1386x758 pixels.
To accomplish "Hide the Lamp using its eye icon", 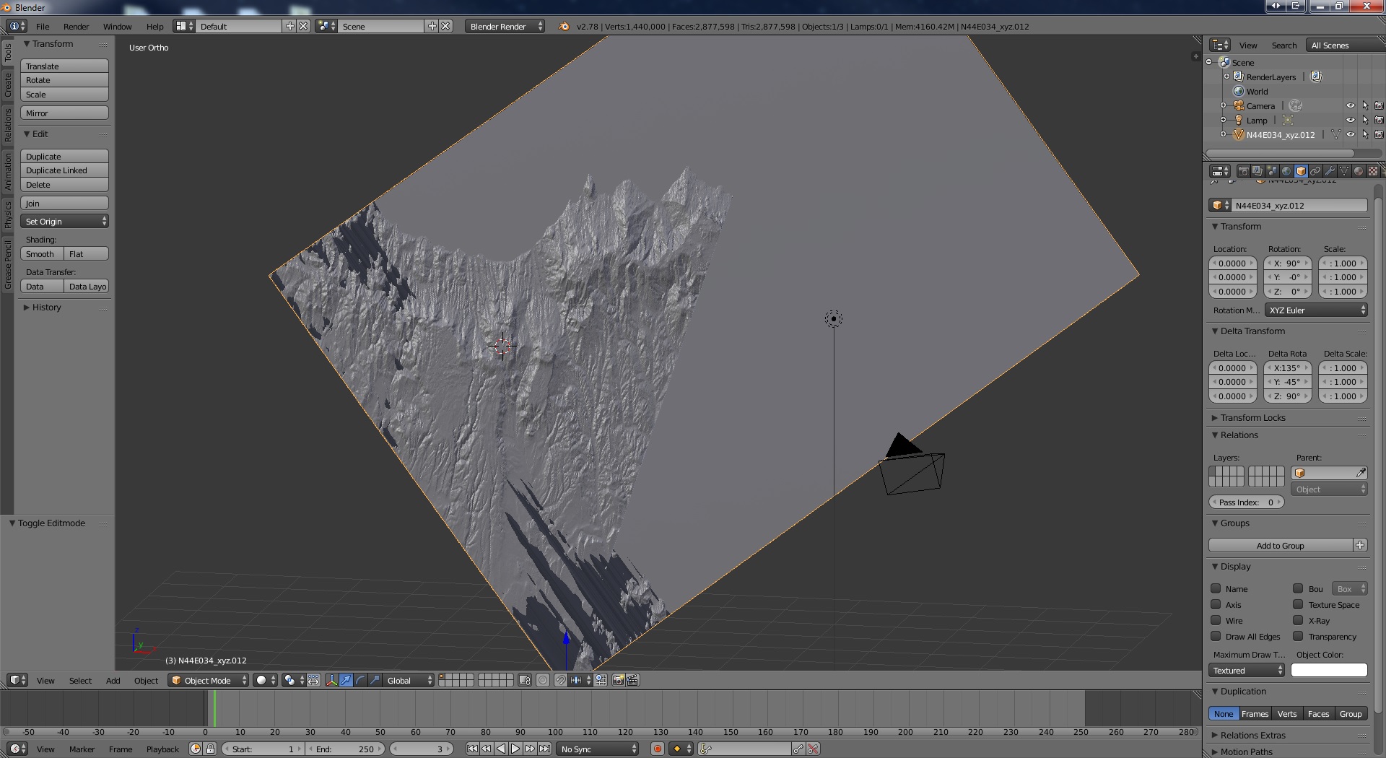I will (1350, 120).
